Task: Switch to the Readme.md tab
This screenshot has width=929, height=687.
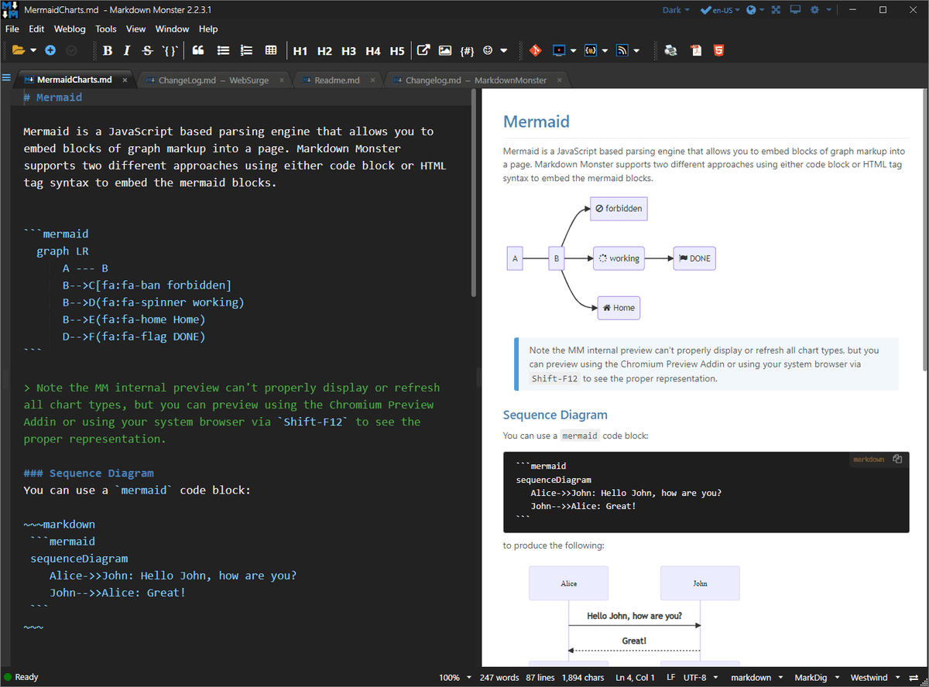Action: (x=337, y=80)
